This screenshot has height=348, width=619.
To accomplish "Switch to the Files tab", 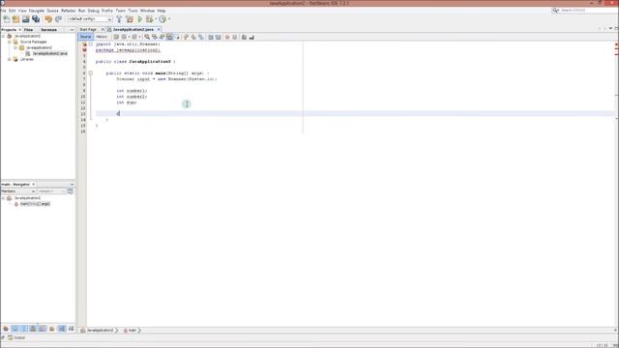I will [x=28, y=30].
